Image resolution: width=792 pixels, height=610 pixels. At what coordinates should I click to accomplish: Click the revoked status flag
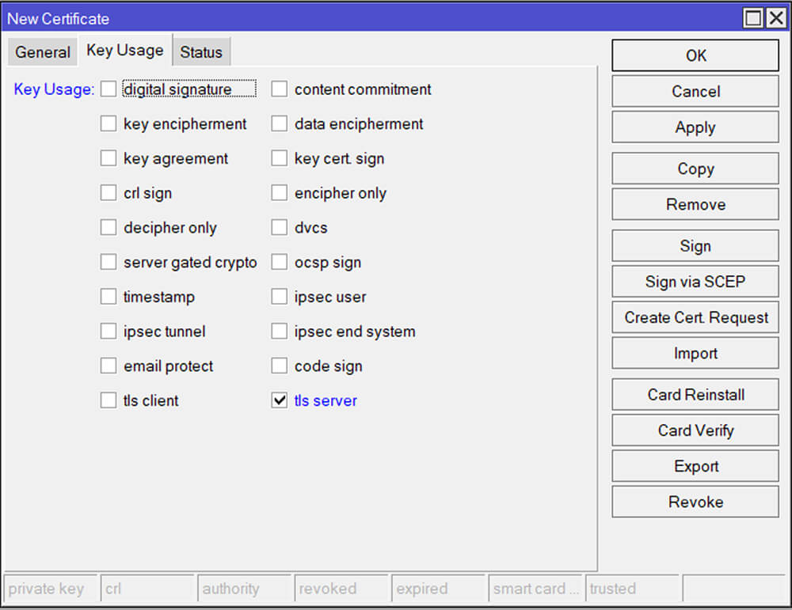pos(341,589)
